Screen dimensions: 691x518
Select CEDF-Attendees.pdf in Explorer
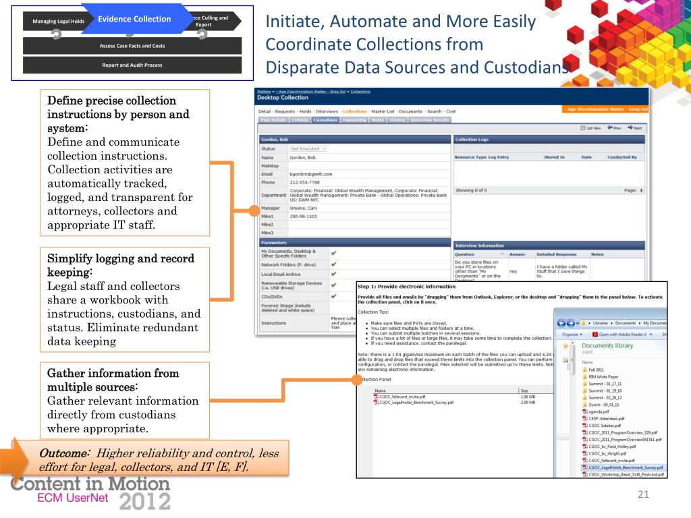603,419
